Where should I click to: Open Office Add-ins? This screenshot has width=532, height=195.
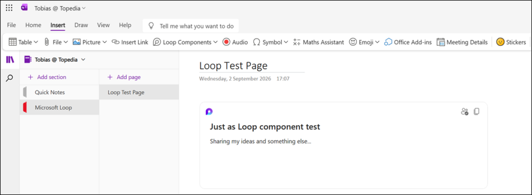[x=408, y=42]
